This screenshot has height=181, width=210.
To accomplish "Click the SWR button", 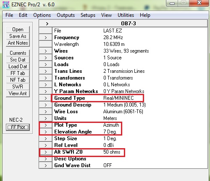I will (18, 87).
